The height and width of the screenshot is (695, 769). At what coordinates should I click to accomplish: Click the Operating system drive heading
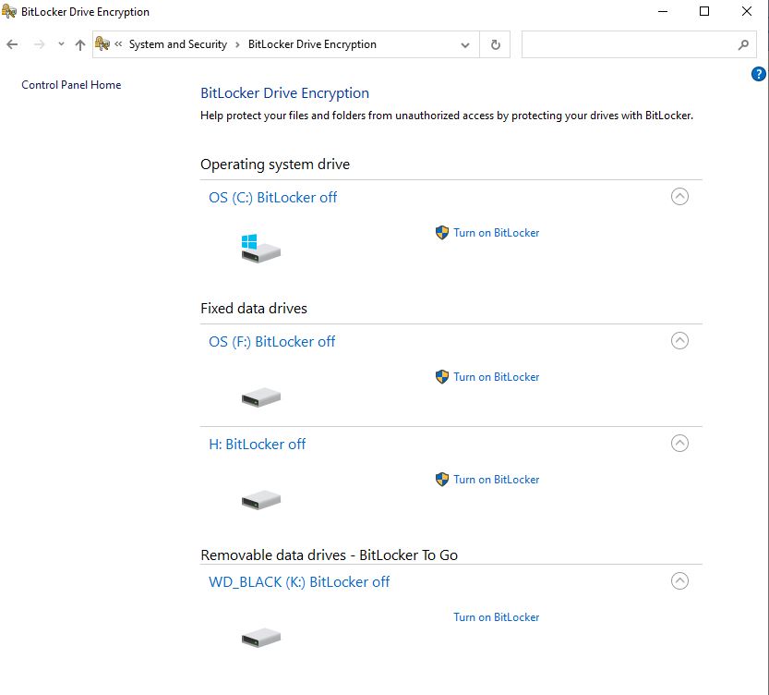[x=275, y=164]
